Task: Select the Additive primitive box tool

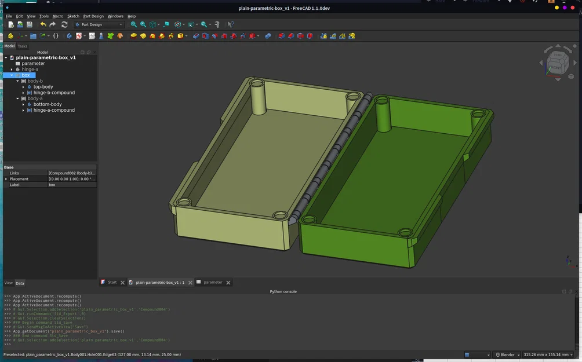Action: [179, 36]
